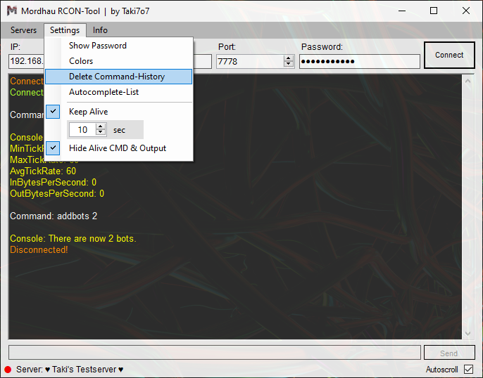483x378 pixels.
Task: Increase Keep Alive seconds with up arrow
Action: point(101,126)
